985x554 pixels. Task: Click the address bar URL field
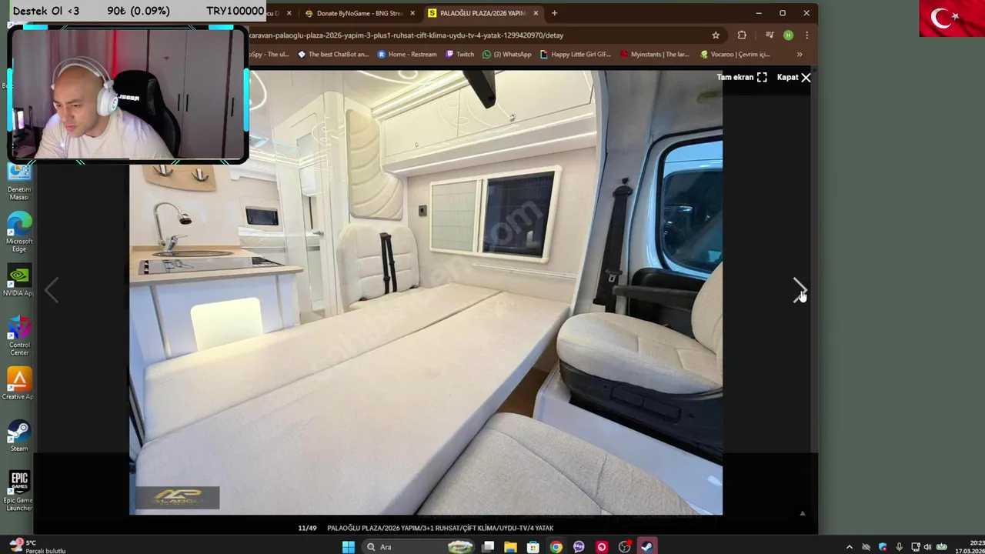coord(477,35)
